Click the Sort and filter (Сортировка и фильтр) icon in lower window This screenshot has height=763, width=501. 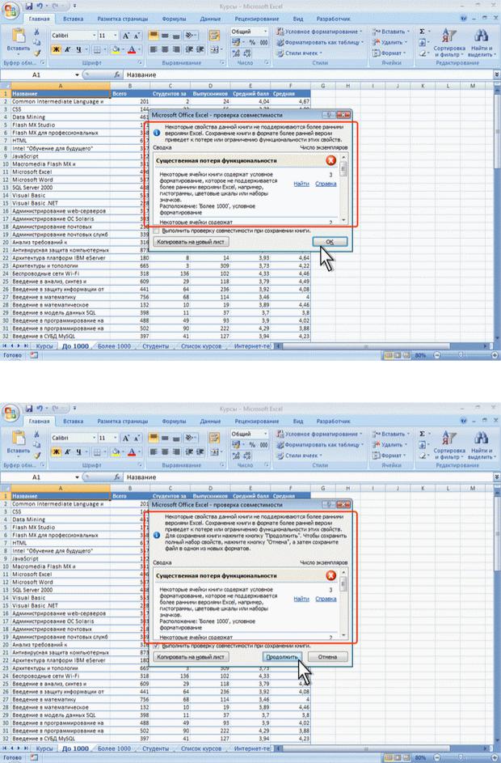pyautogui.click(x=449, y=439)
